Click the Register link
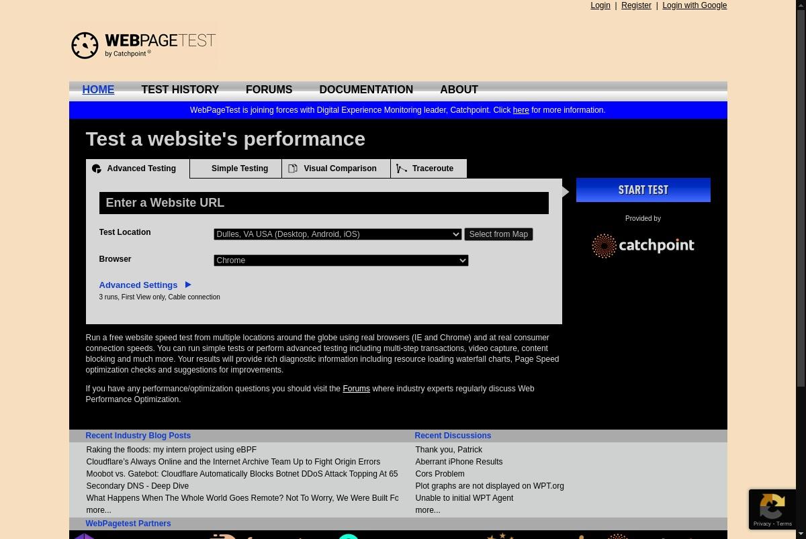Screen dimensions: 806x539 636,5
